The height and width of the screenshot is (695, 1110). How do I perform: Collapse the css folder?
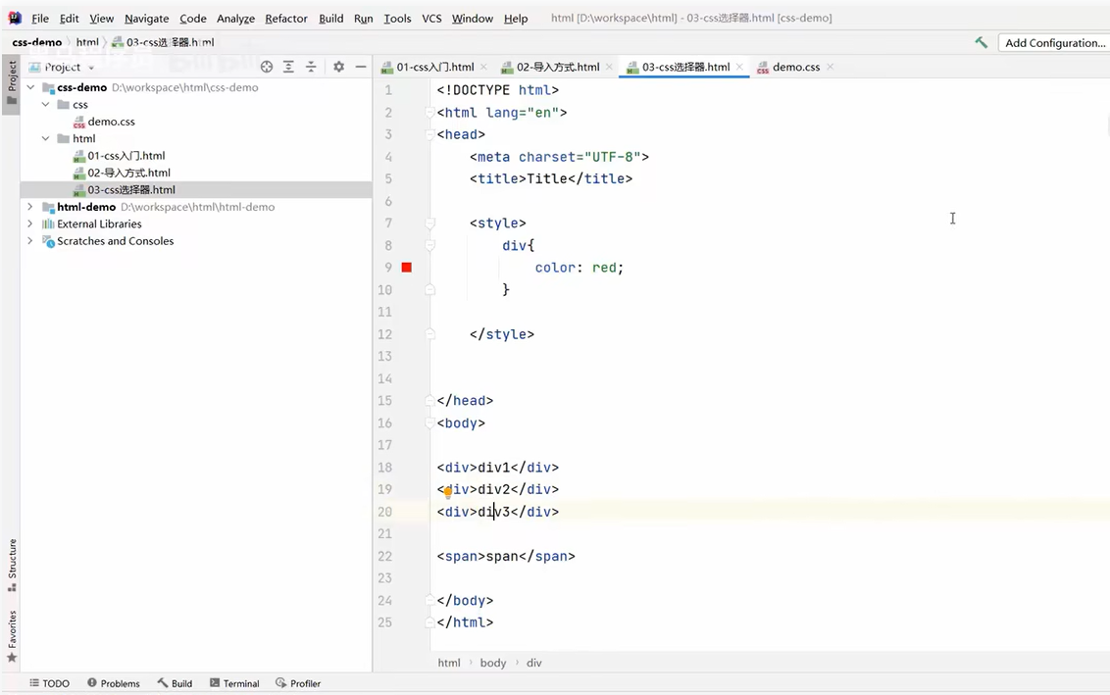tap(45, 104)
